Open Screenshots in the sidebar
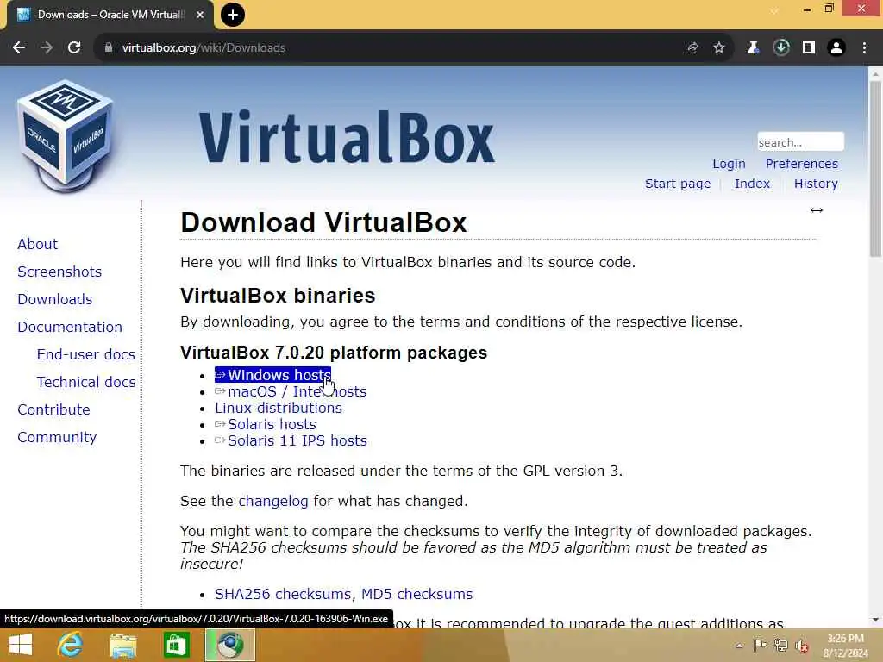 click(59, 272)
